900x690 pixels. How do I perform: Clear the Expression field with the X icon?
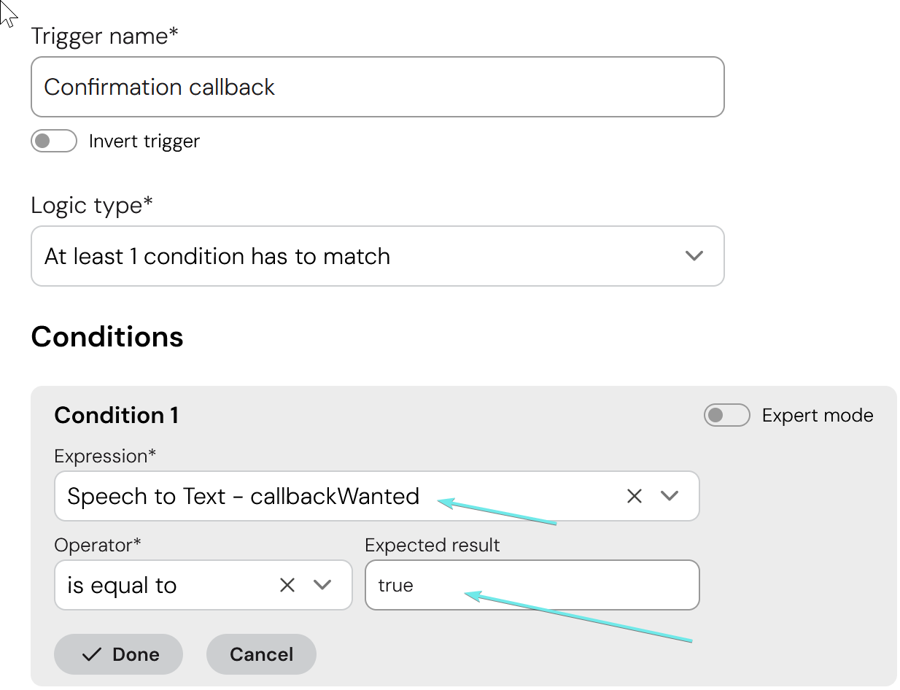point(634,496)
